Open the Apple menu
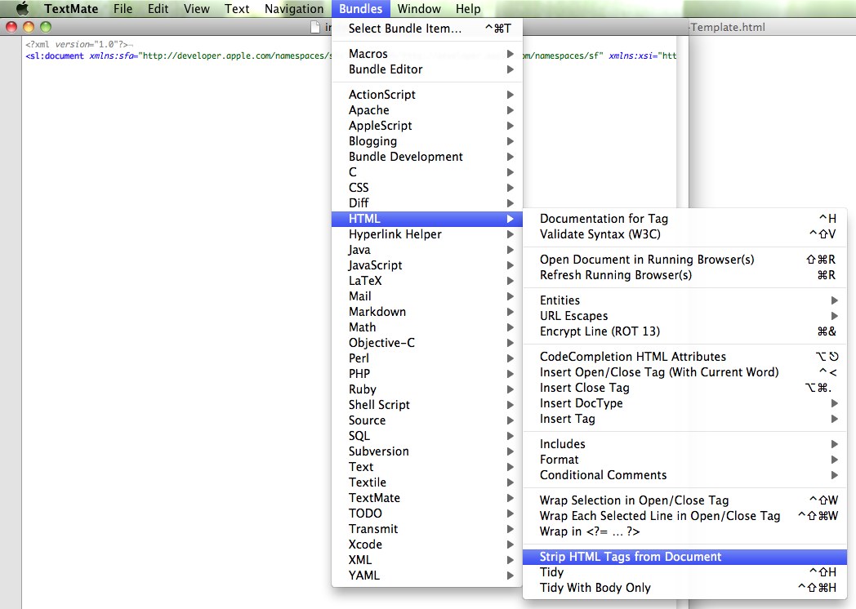Screen dimensions: 856x609 [x=22, y=9]
